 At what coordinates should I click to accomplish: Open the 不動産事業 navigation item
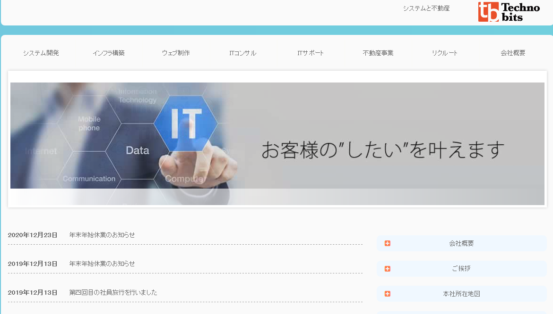tap(378, 53)
